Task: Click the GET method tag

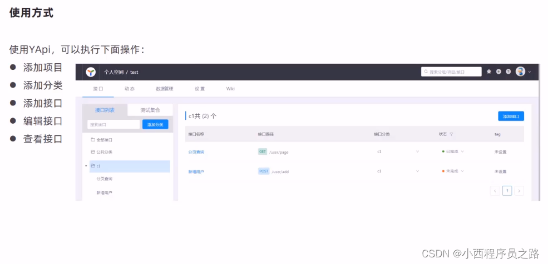Action: coord(263,151)
